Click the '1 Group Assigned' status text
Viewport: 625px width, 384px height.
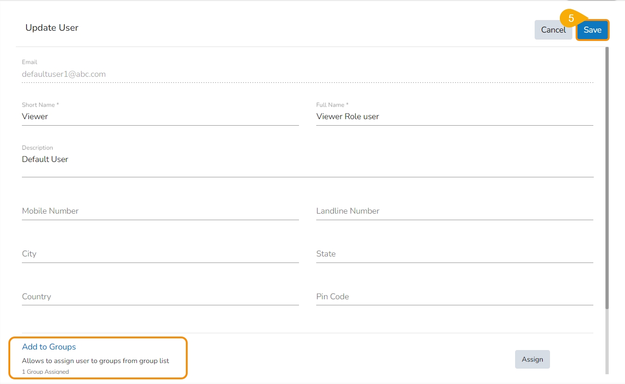tap(46, 372)
